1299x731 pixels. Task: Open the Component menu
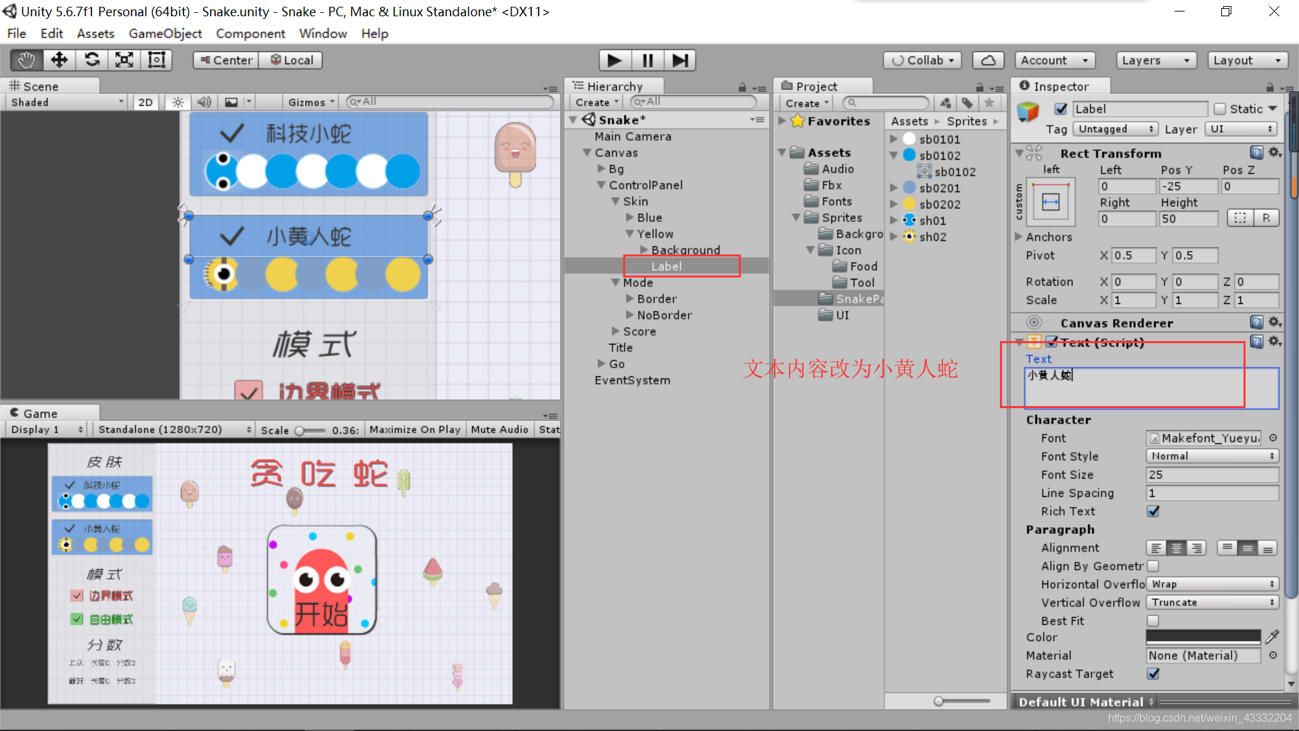(250, 33)
